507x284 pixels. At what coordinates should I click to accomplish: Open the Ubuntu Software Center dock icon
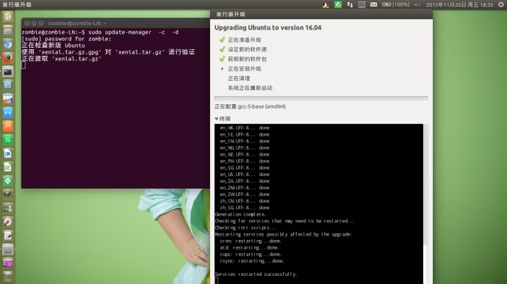click(x=8, y=99)
